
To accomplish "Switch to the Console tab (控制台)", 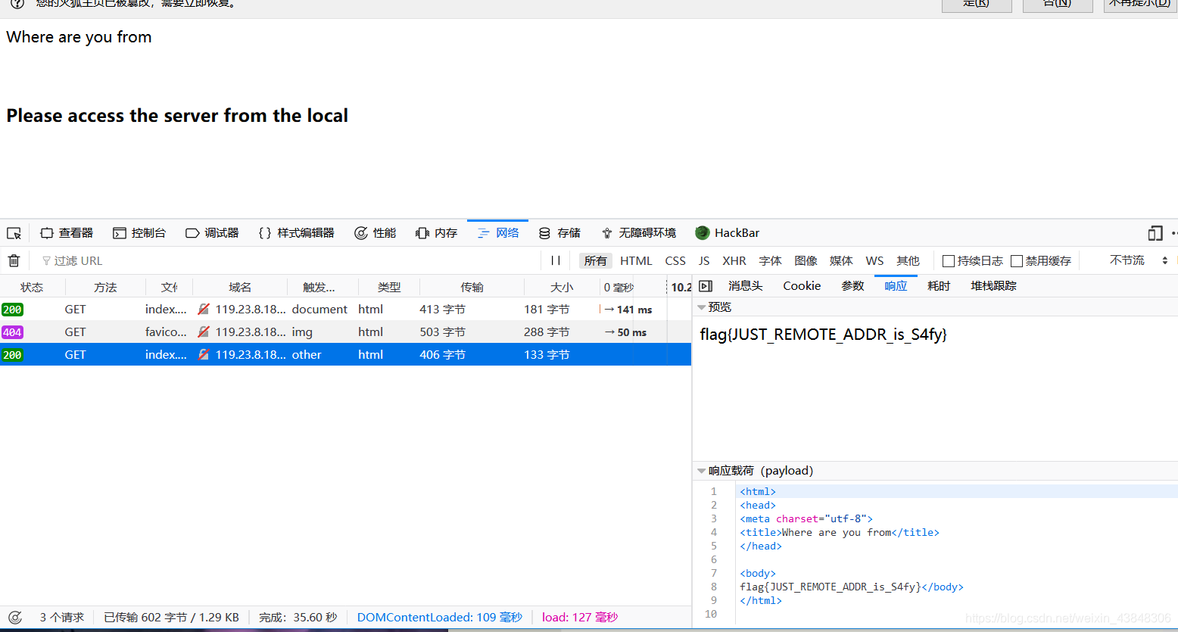I will 139,233.
